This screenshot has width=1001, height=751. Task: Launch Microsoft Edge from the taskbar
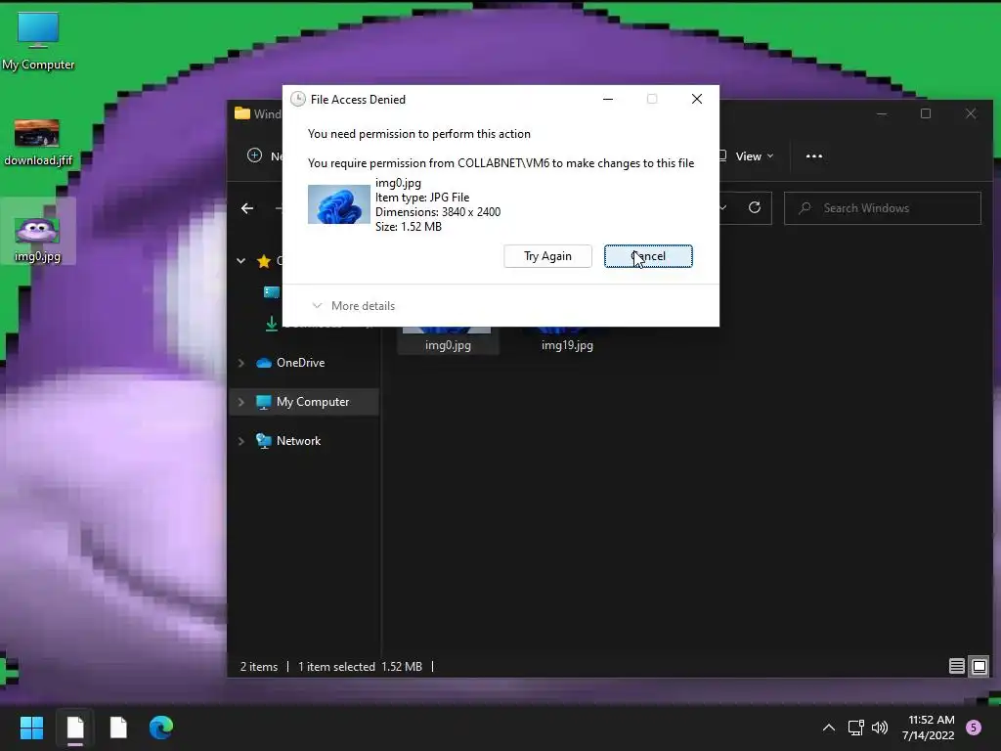click(161, 728)
